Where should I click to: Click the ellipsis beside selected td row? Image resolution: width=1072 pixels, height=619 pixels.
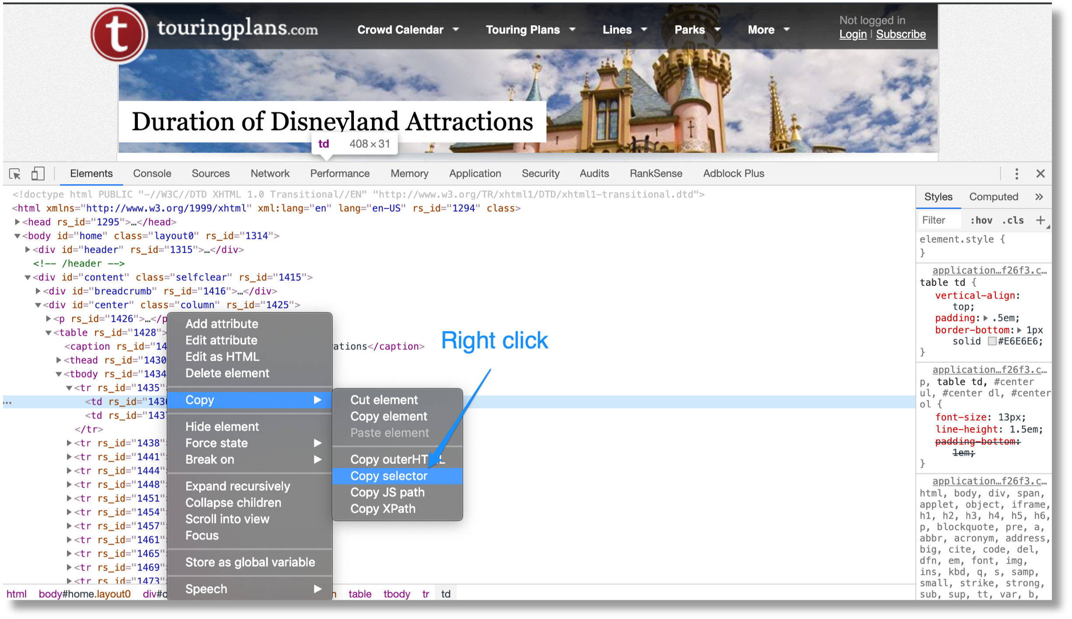click(8, 402)
